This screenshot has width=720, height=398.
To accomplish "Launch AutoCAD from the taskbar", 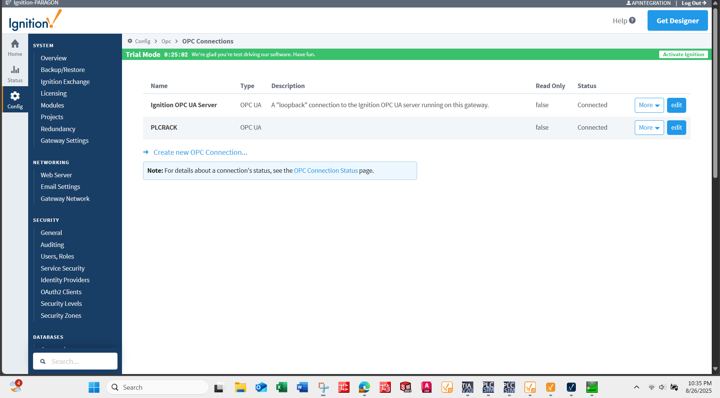I will coord(426,387).
